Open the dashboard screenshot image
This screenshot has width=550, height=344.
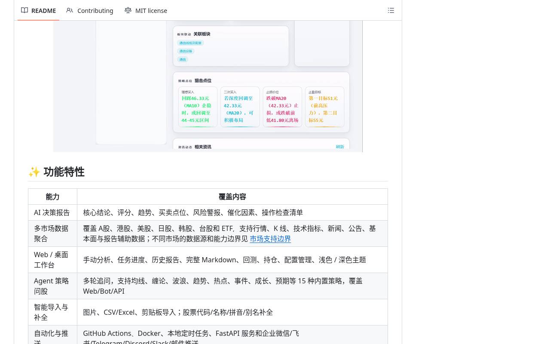(208, 86)
